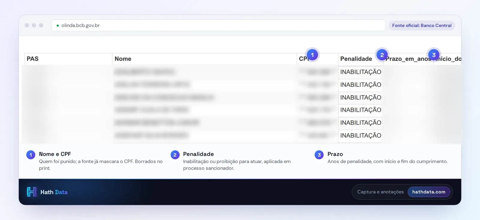Viewport: 480px width, 220px height.
Task: Click the green secure dot in address bar
Action: click(x=58, y=25)
